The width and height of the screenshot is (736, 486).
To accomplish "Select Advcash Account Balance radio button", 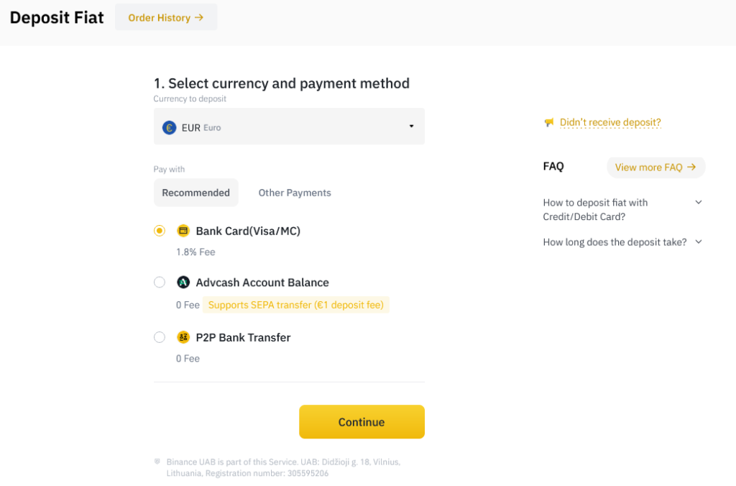I will click(160, 283).
